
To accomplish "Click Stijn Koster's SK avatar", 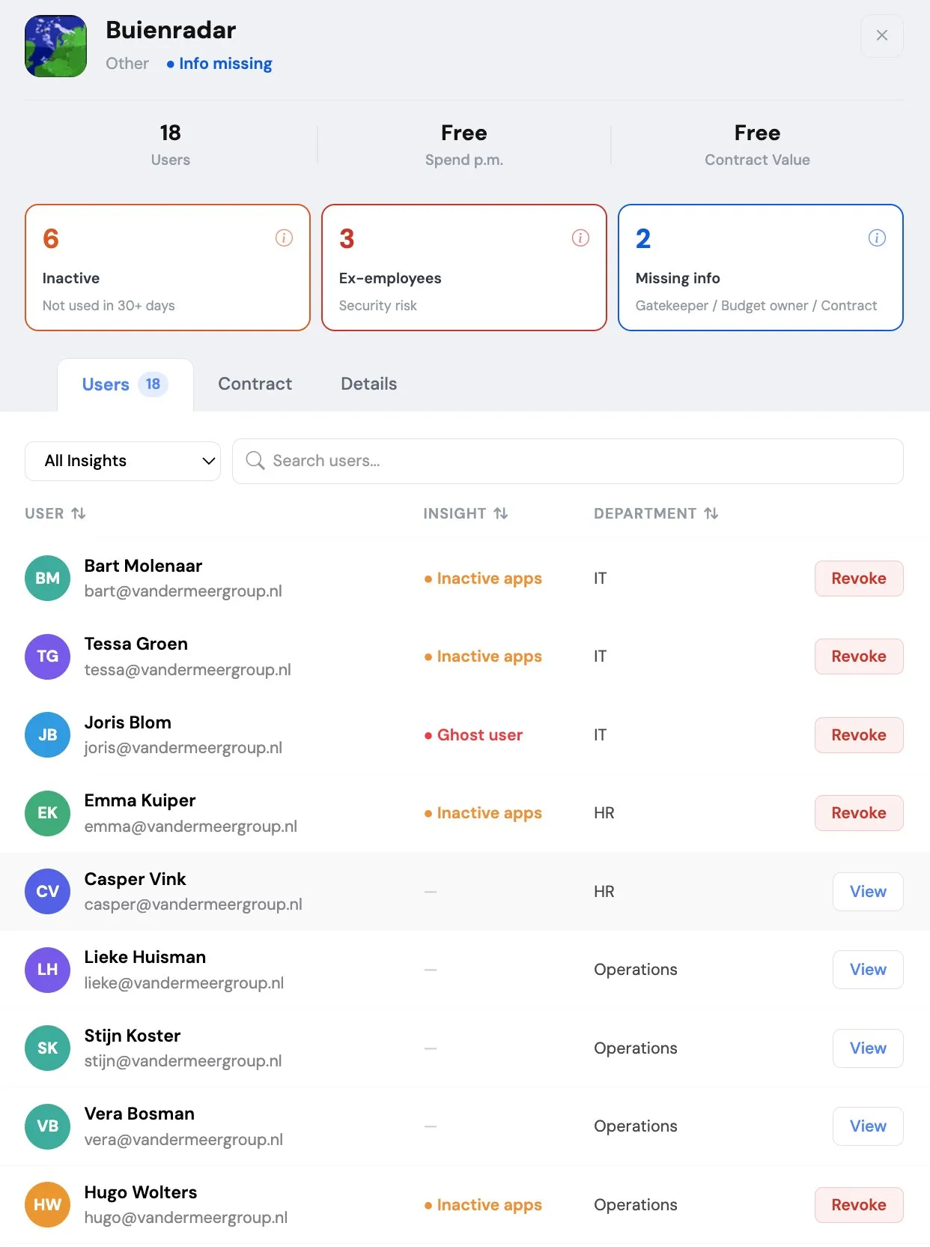I will click(x=47, y=1048).
